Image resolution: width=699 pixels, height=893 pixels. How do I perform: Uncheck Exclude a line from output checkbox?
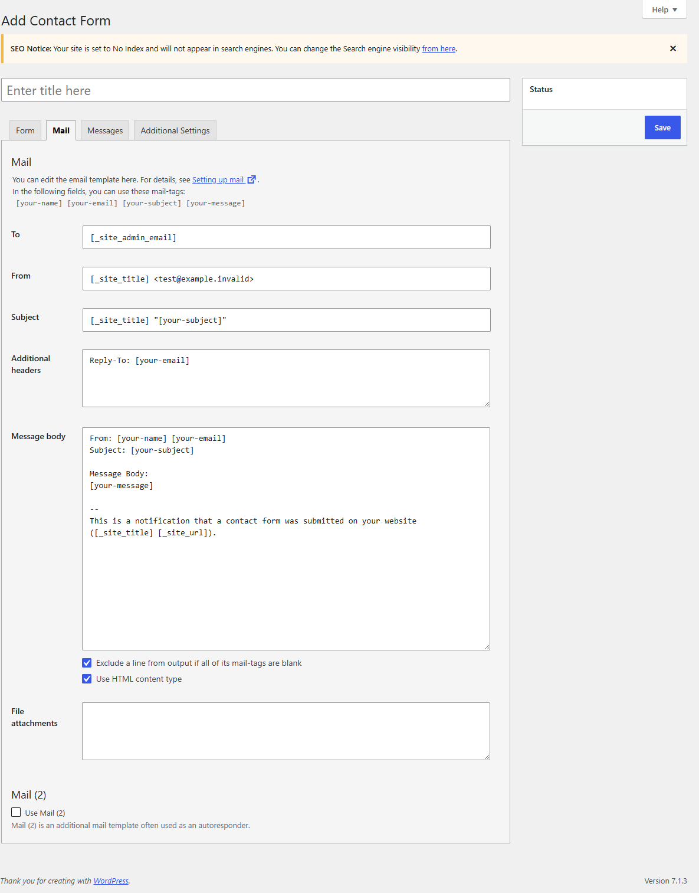click(x=87, y=663)
